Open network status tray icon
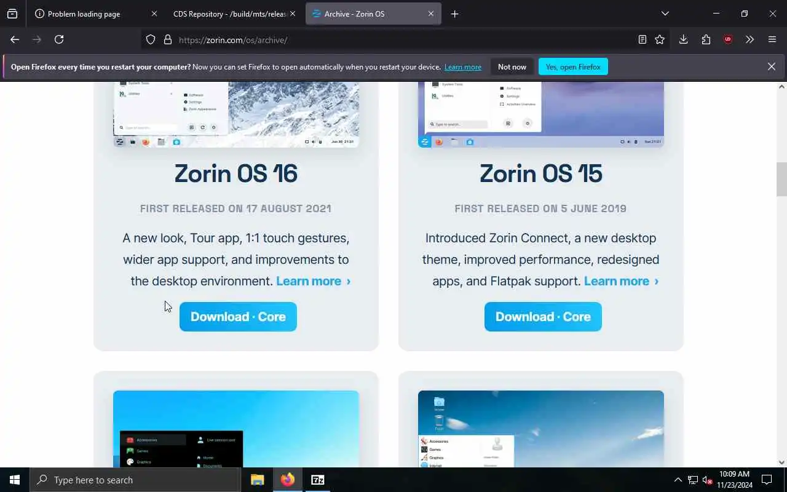Viewport: 787px width, 492px height. pos(693,480)
